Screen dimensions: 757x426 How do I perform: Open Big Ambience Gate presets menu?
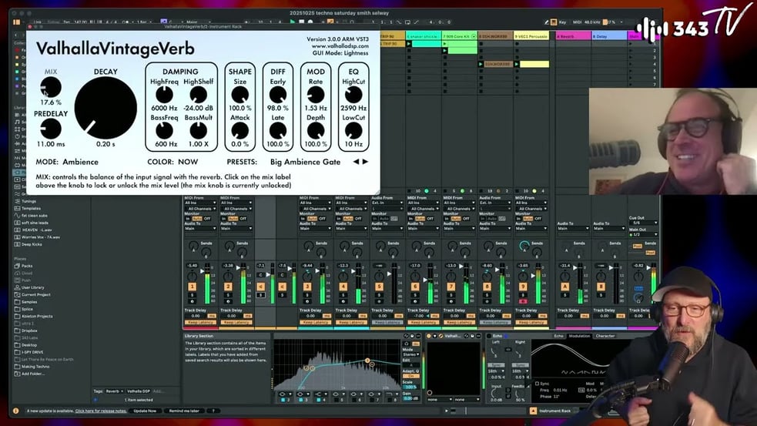point(305,162)
